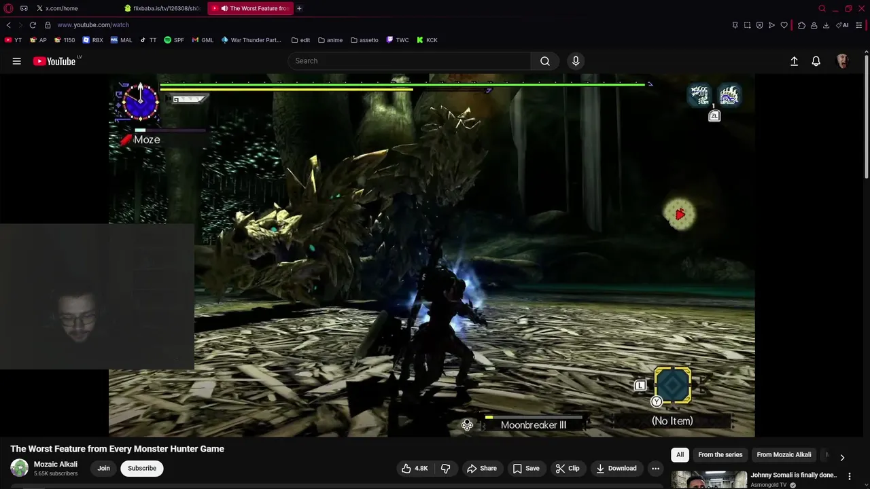
Task: Subscribe to Mozaic Alkali
Action: (142, 468)
